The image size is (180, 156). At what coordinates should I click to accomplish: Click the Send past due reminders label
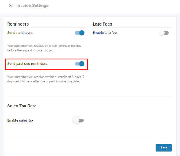pos(27,64)
